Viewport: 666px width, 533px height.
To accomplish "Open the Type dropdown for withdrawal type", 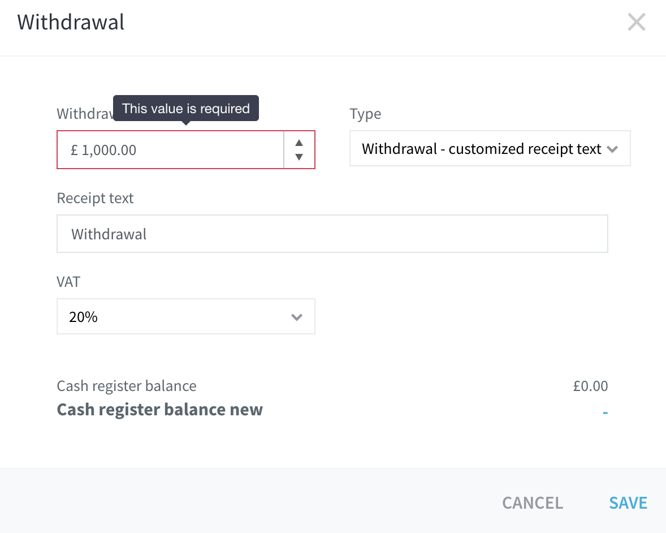I will 490,148.
